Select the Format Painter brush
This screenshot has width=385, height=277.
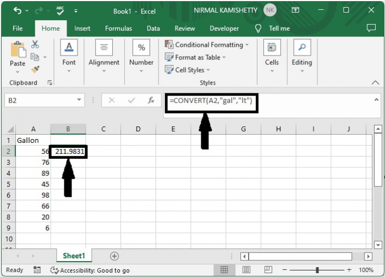35,69
